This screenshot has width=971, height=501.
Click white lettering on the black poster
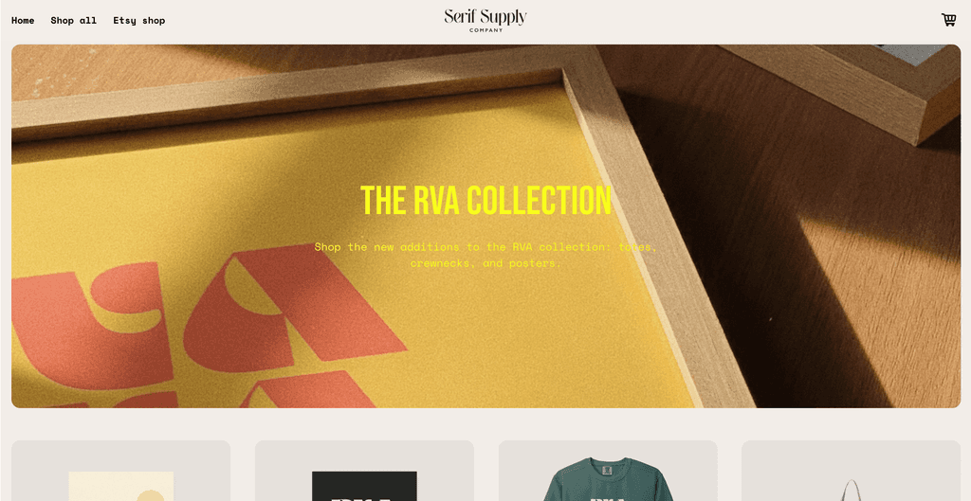[x=364, y=498]
